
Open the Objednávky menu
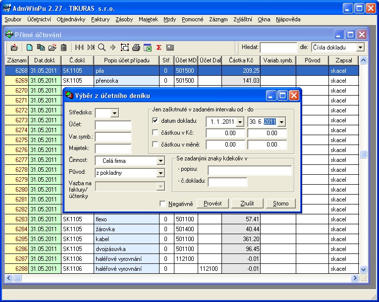coord(71,19)
